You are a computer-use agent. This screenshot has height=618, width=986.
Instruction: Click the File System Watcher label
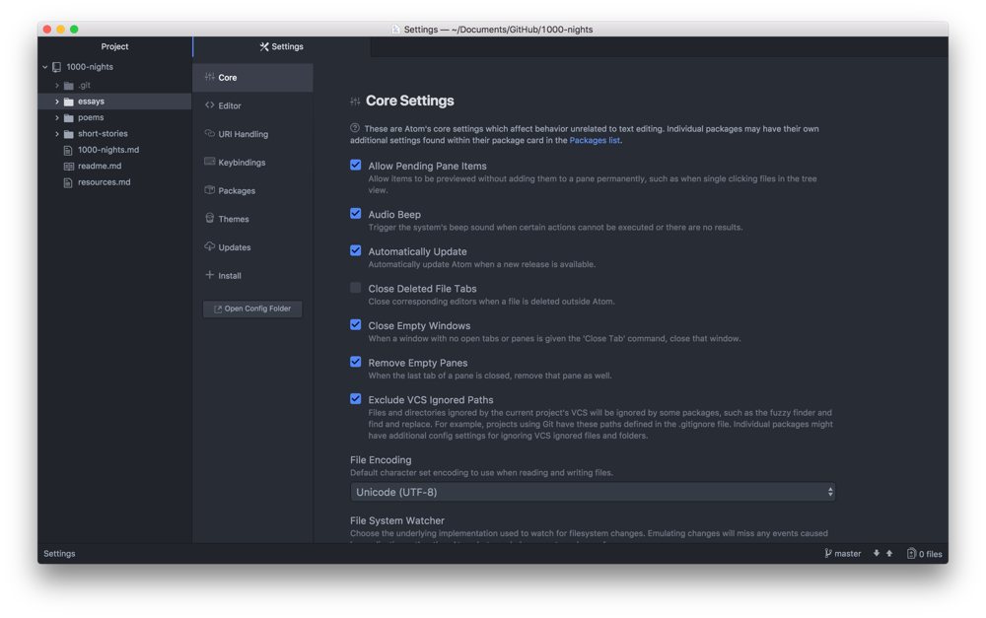[396, 520]
